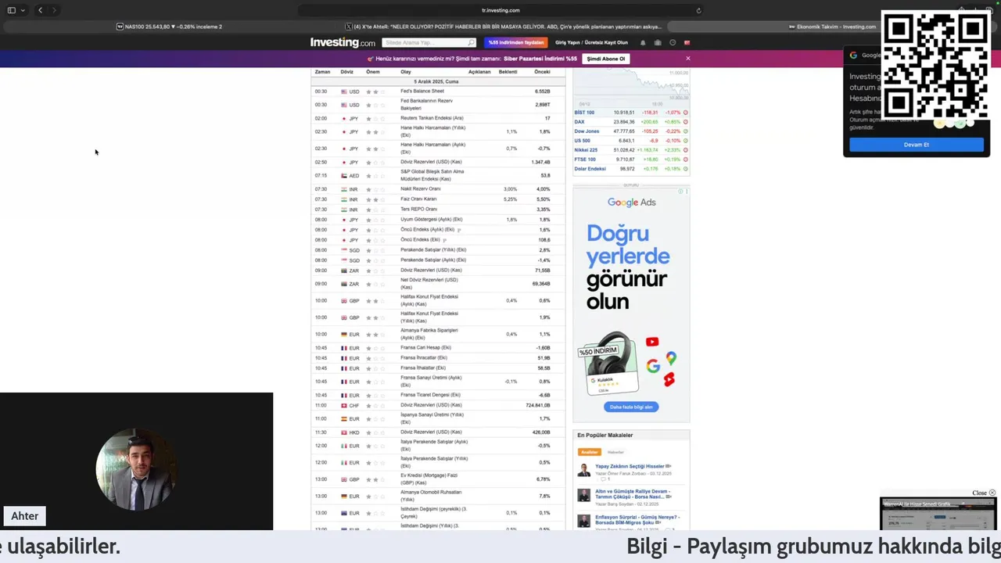This screenshot has height=563, width=1001.
Task: Open Dolar Endeksi quote
Action: [x=590, y=169]
